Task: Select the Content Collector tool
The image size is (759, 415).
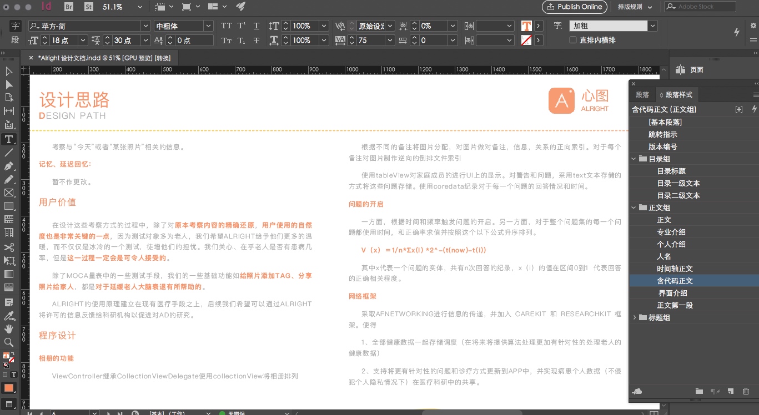Action: point(9,125)
